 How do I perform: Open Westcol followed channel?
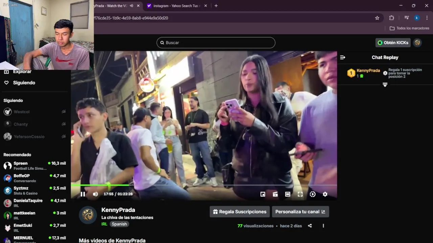35,112
